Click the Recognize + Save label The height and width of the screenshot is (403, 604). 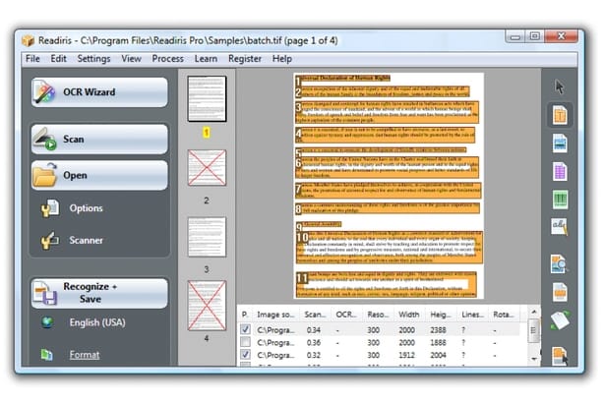(91, 293)
